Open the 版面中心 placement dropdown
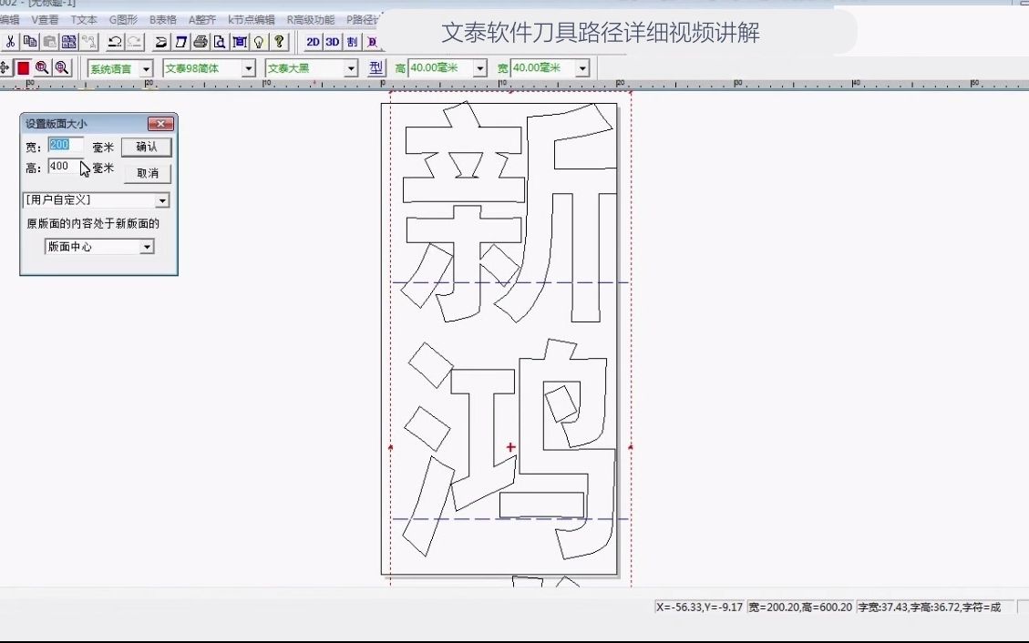Viewport: 1029px width, 643px height. pos(149,246)
